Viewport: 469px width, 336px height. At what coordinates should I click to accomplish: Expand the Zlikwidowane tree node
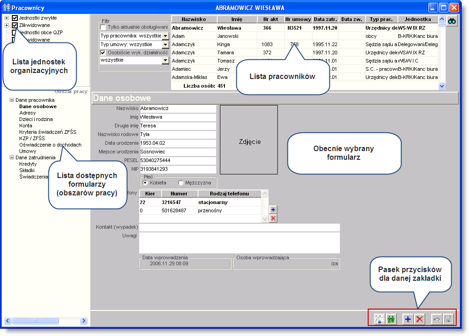(6, 26)
